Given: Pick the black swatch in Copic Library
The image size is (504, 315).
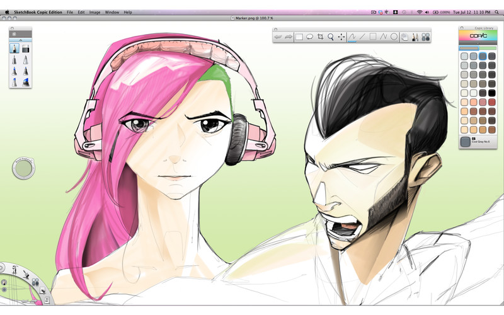Looking at the screenshot, I should pyautogui.click(x=491, y=93).
